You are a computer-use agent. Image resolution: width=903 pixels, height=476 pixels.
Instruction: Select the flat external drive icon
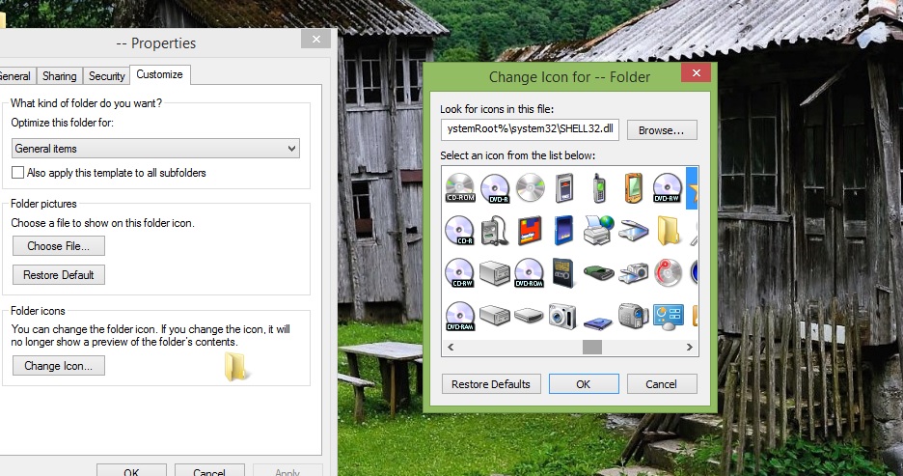coord(530,316)
